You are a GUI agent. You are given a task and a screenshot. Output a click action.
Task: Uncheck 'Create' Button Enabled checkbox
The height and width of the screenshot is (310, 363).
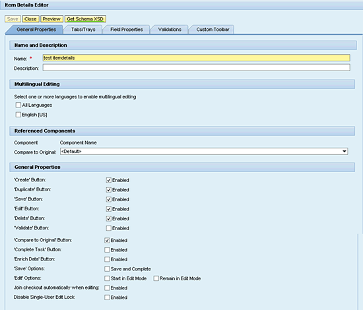[109, 180]
